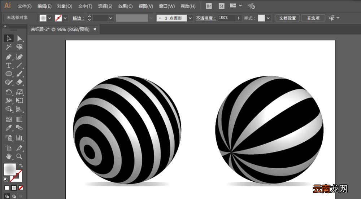The width and height of the screenshot is (361, 199).
Task: Select the Eyedropper tool
Action: [x=9, y=128]
